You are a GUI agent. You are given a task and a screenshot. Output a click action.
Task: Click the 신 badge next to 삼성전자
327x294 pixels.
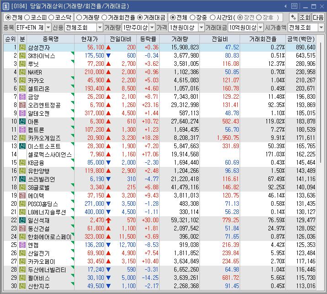click(22, 48)
